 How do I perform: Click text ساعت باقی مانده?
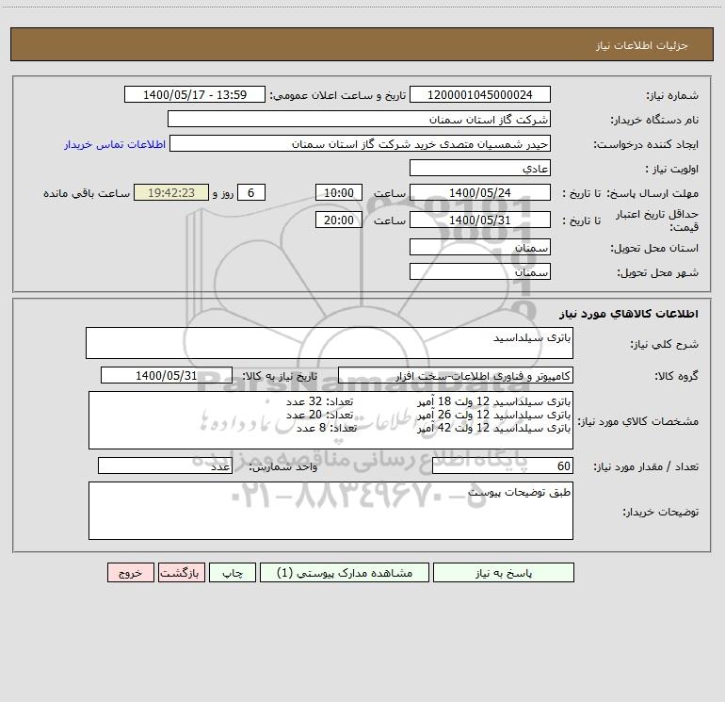coord(87,193)
